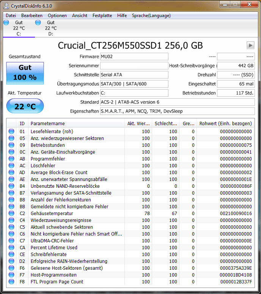Open the Datei menu
261x294 pixels.
pos(11,16)
